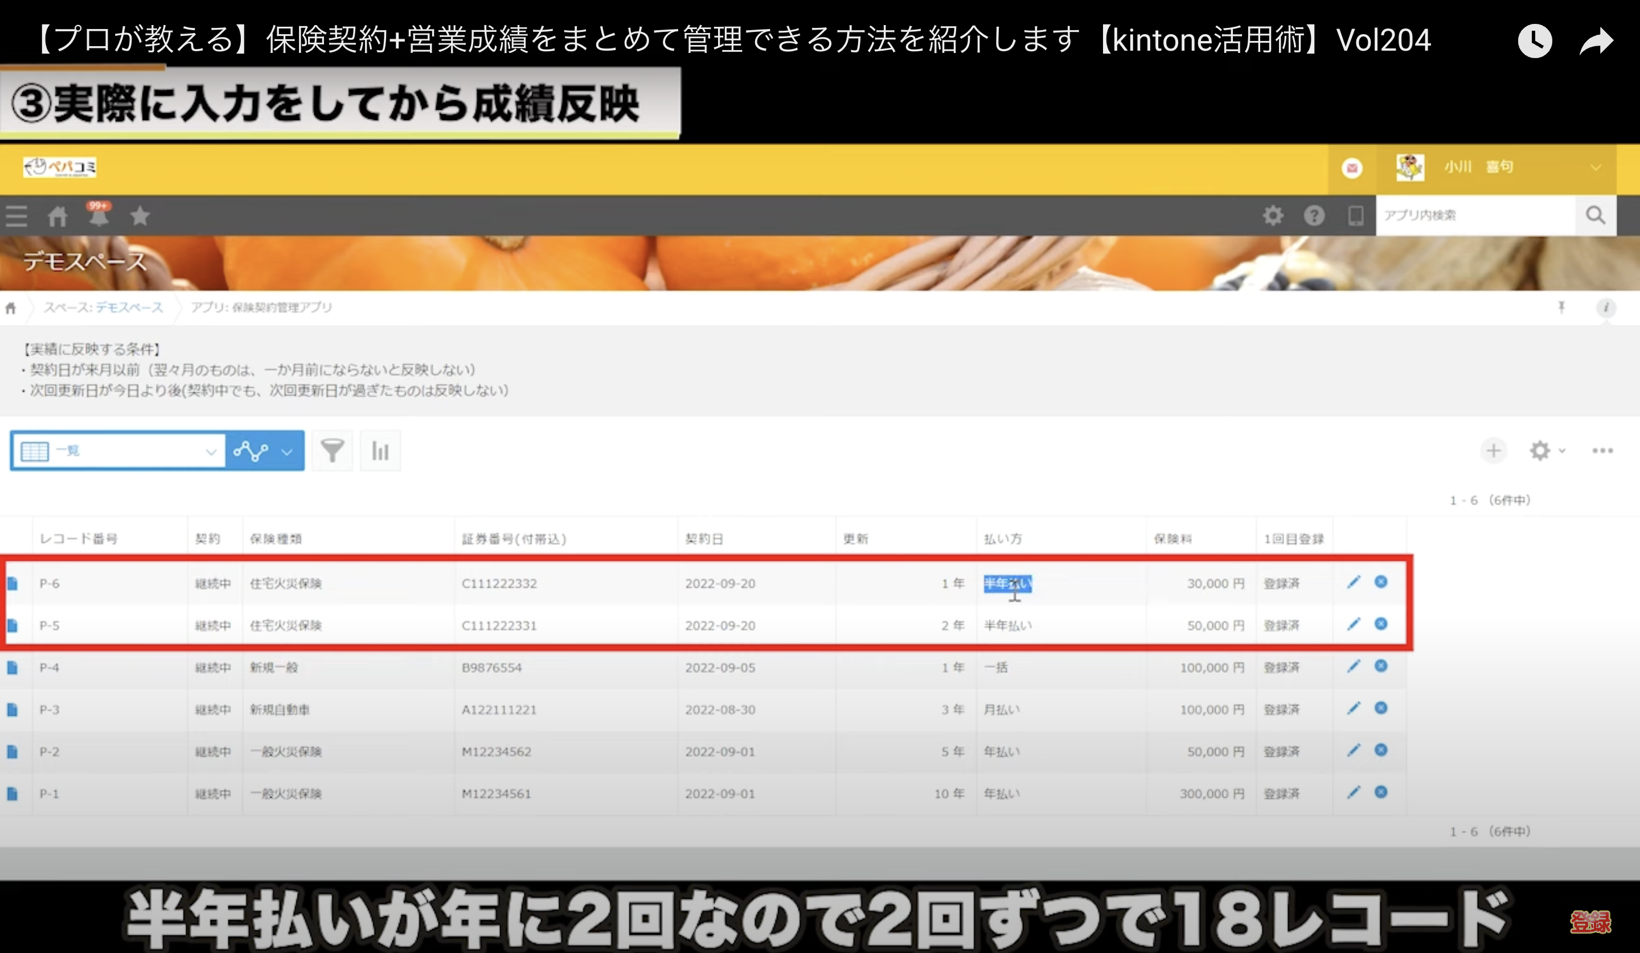Click the favorites star icon
Screen dimensions: 1640x953
point(140,215)
